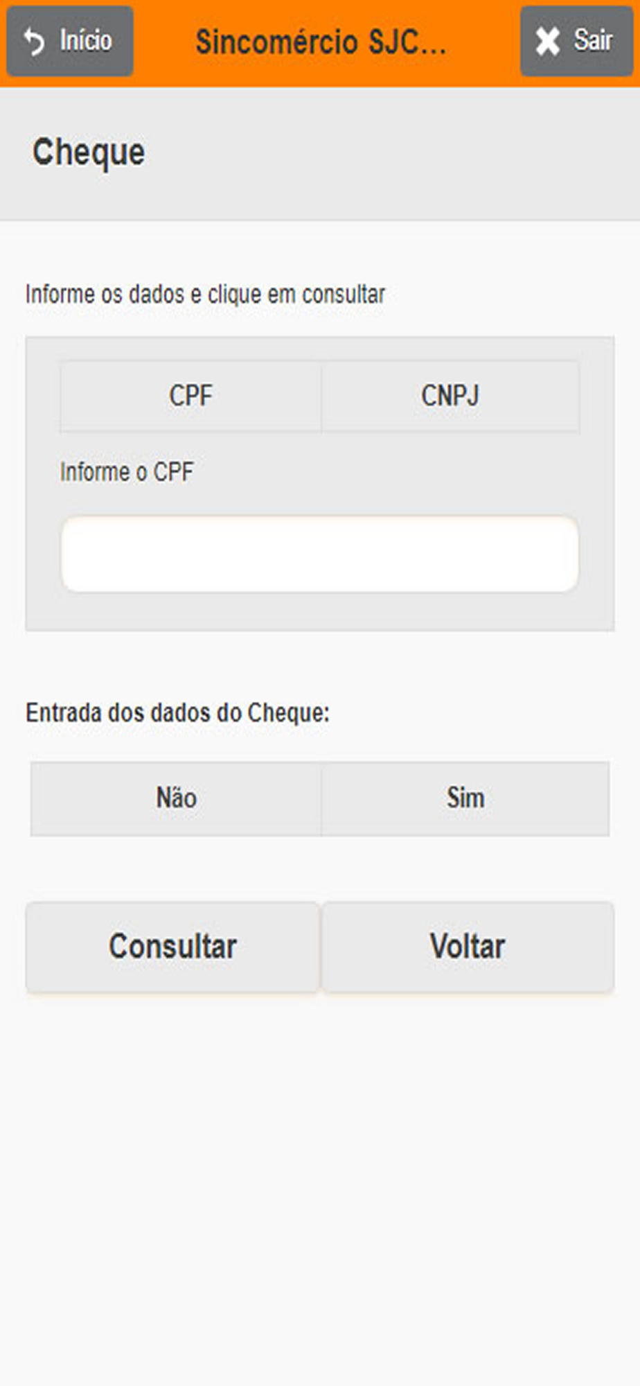
Task: Click the Voltar button
Action: click(x=468, y=947)
